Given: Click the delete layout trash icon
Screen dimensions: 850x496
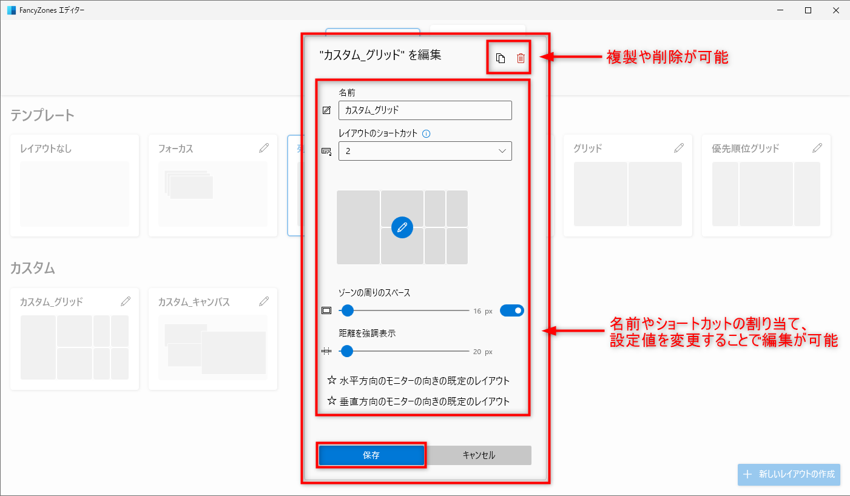Looking at the screenshot, I should pos(520,57).
